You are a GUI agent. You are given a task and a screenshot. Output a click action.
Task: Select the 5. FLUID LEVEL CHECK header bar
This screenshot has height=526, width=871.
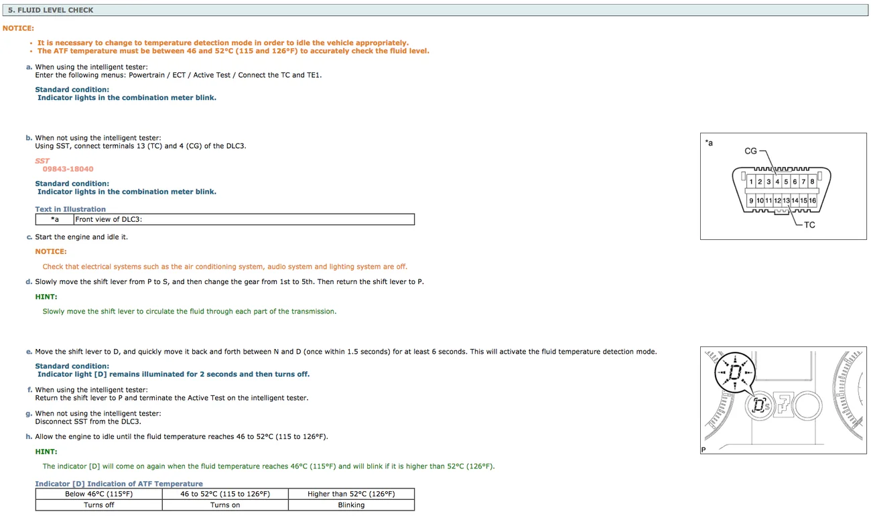pos(435,10)
